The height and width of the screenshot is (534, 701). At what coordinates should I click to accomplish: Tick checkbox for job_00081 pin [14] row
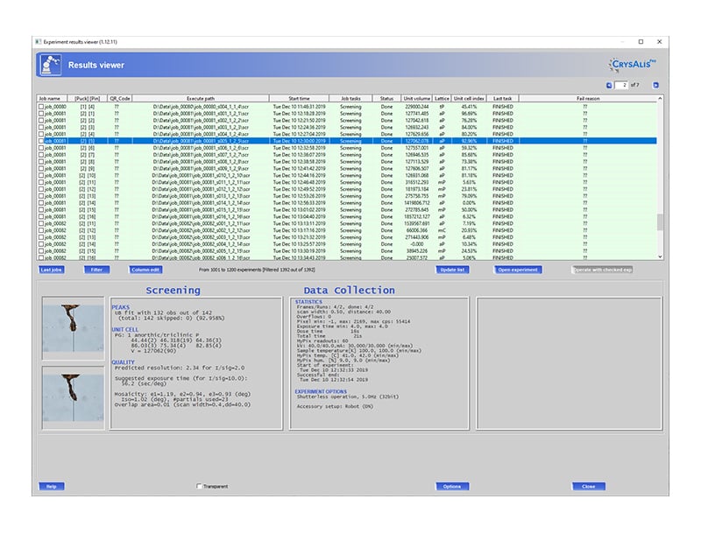41,203
